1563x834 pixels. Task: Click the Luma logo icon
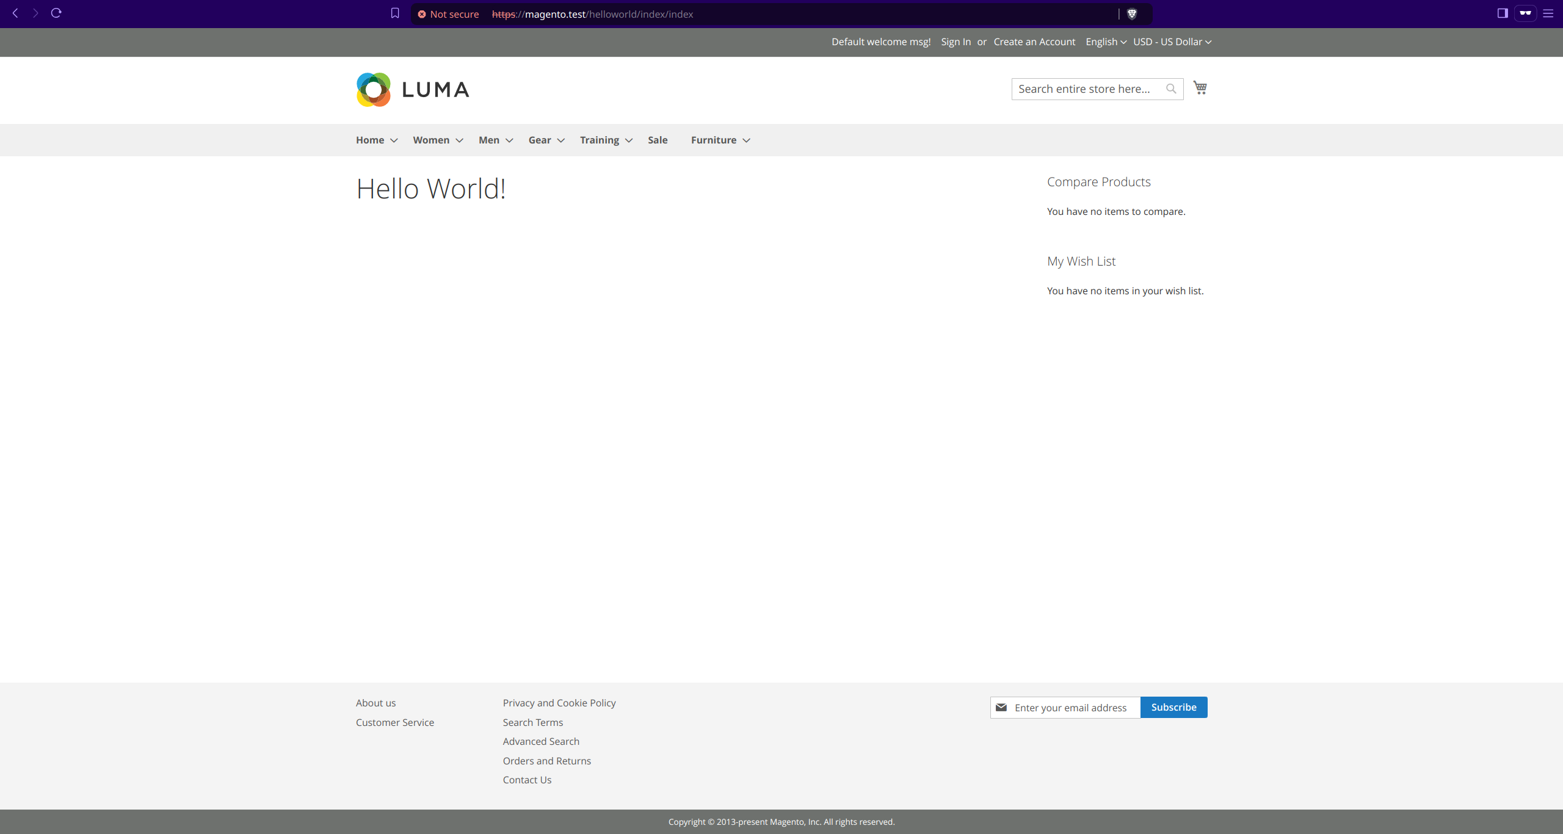pos(373,90)
